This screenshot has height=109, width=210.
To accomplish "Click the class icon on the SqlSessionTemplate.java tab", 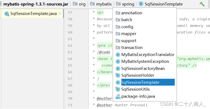I will pyautogui.click(x=7, y=14).
